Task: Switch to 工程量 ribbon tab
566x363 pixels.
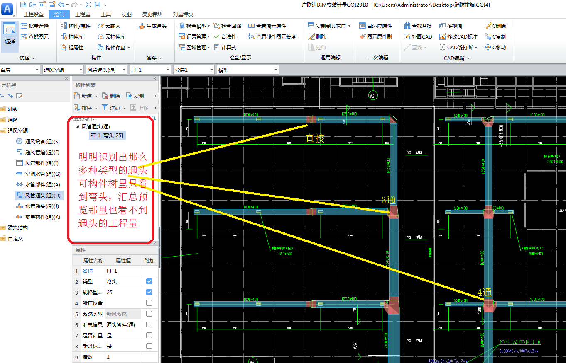Action: pyautogui.click(x=83, y=15)
